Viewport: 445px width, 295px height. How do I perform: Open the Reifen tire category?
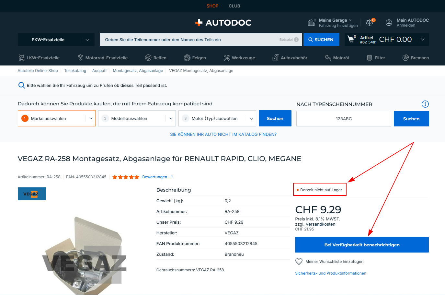tap(156, 58)
